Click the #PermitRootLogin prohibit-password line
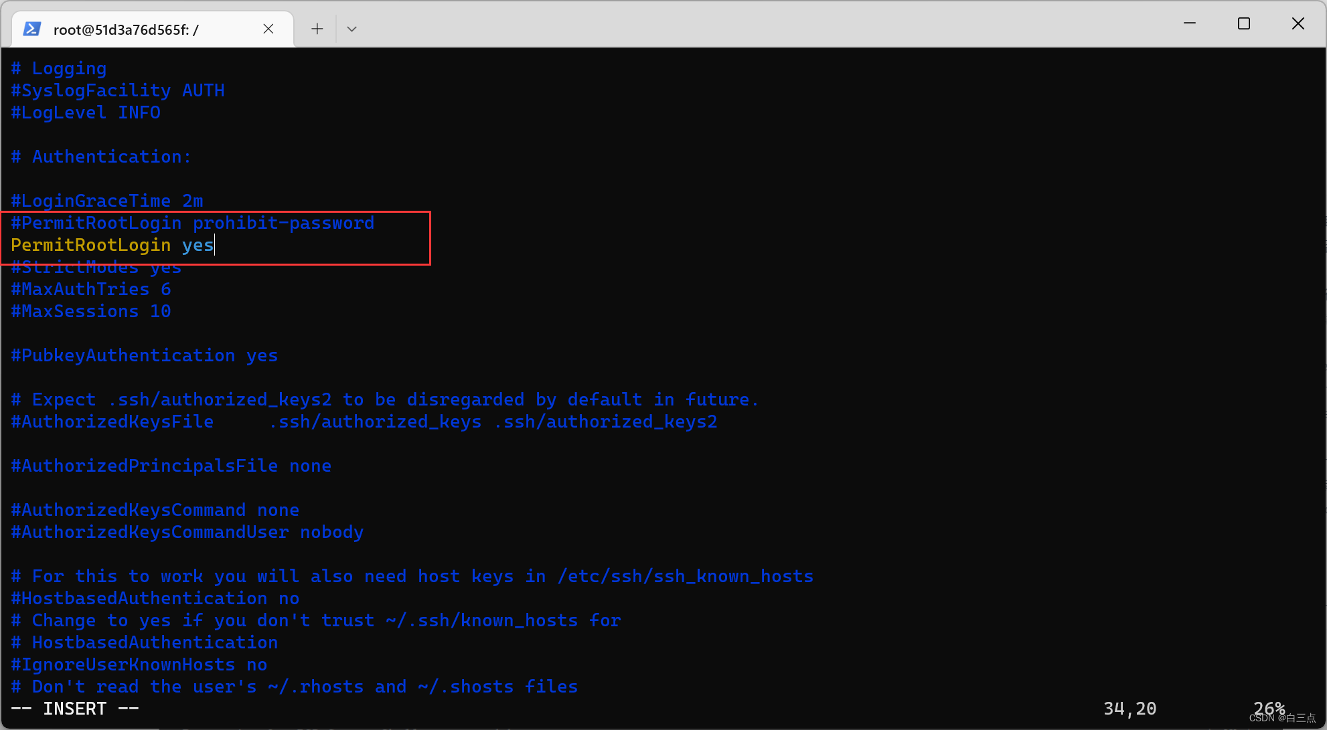The height and width of the screenshot is (730, 1327). click(192, 222)
